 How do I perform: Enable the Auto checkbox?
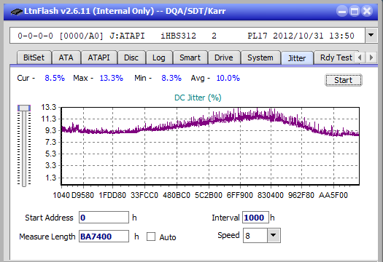tap(151, 237)
